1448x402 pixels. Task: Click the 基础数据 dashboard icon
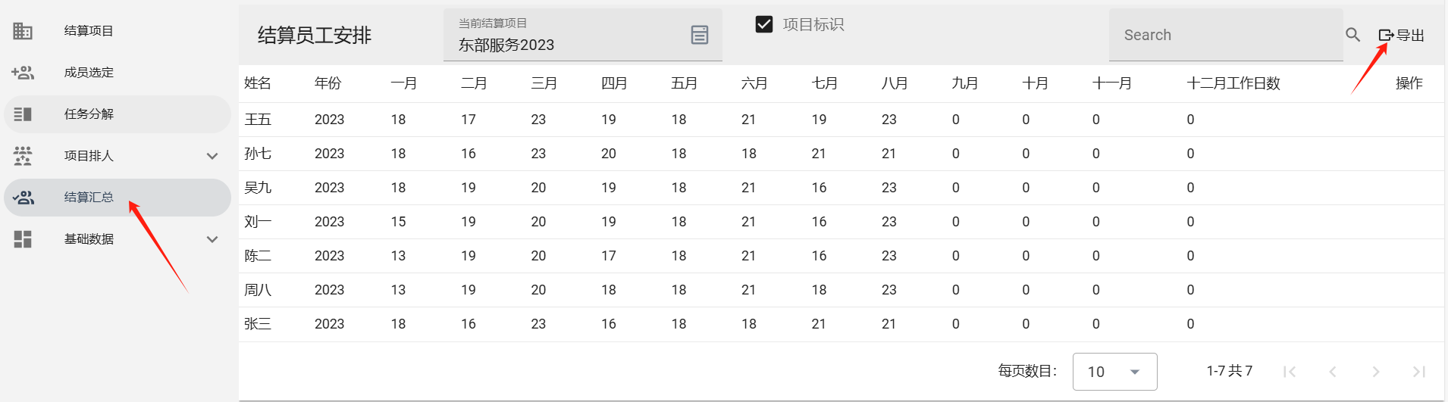point(23,239)
